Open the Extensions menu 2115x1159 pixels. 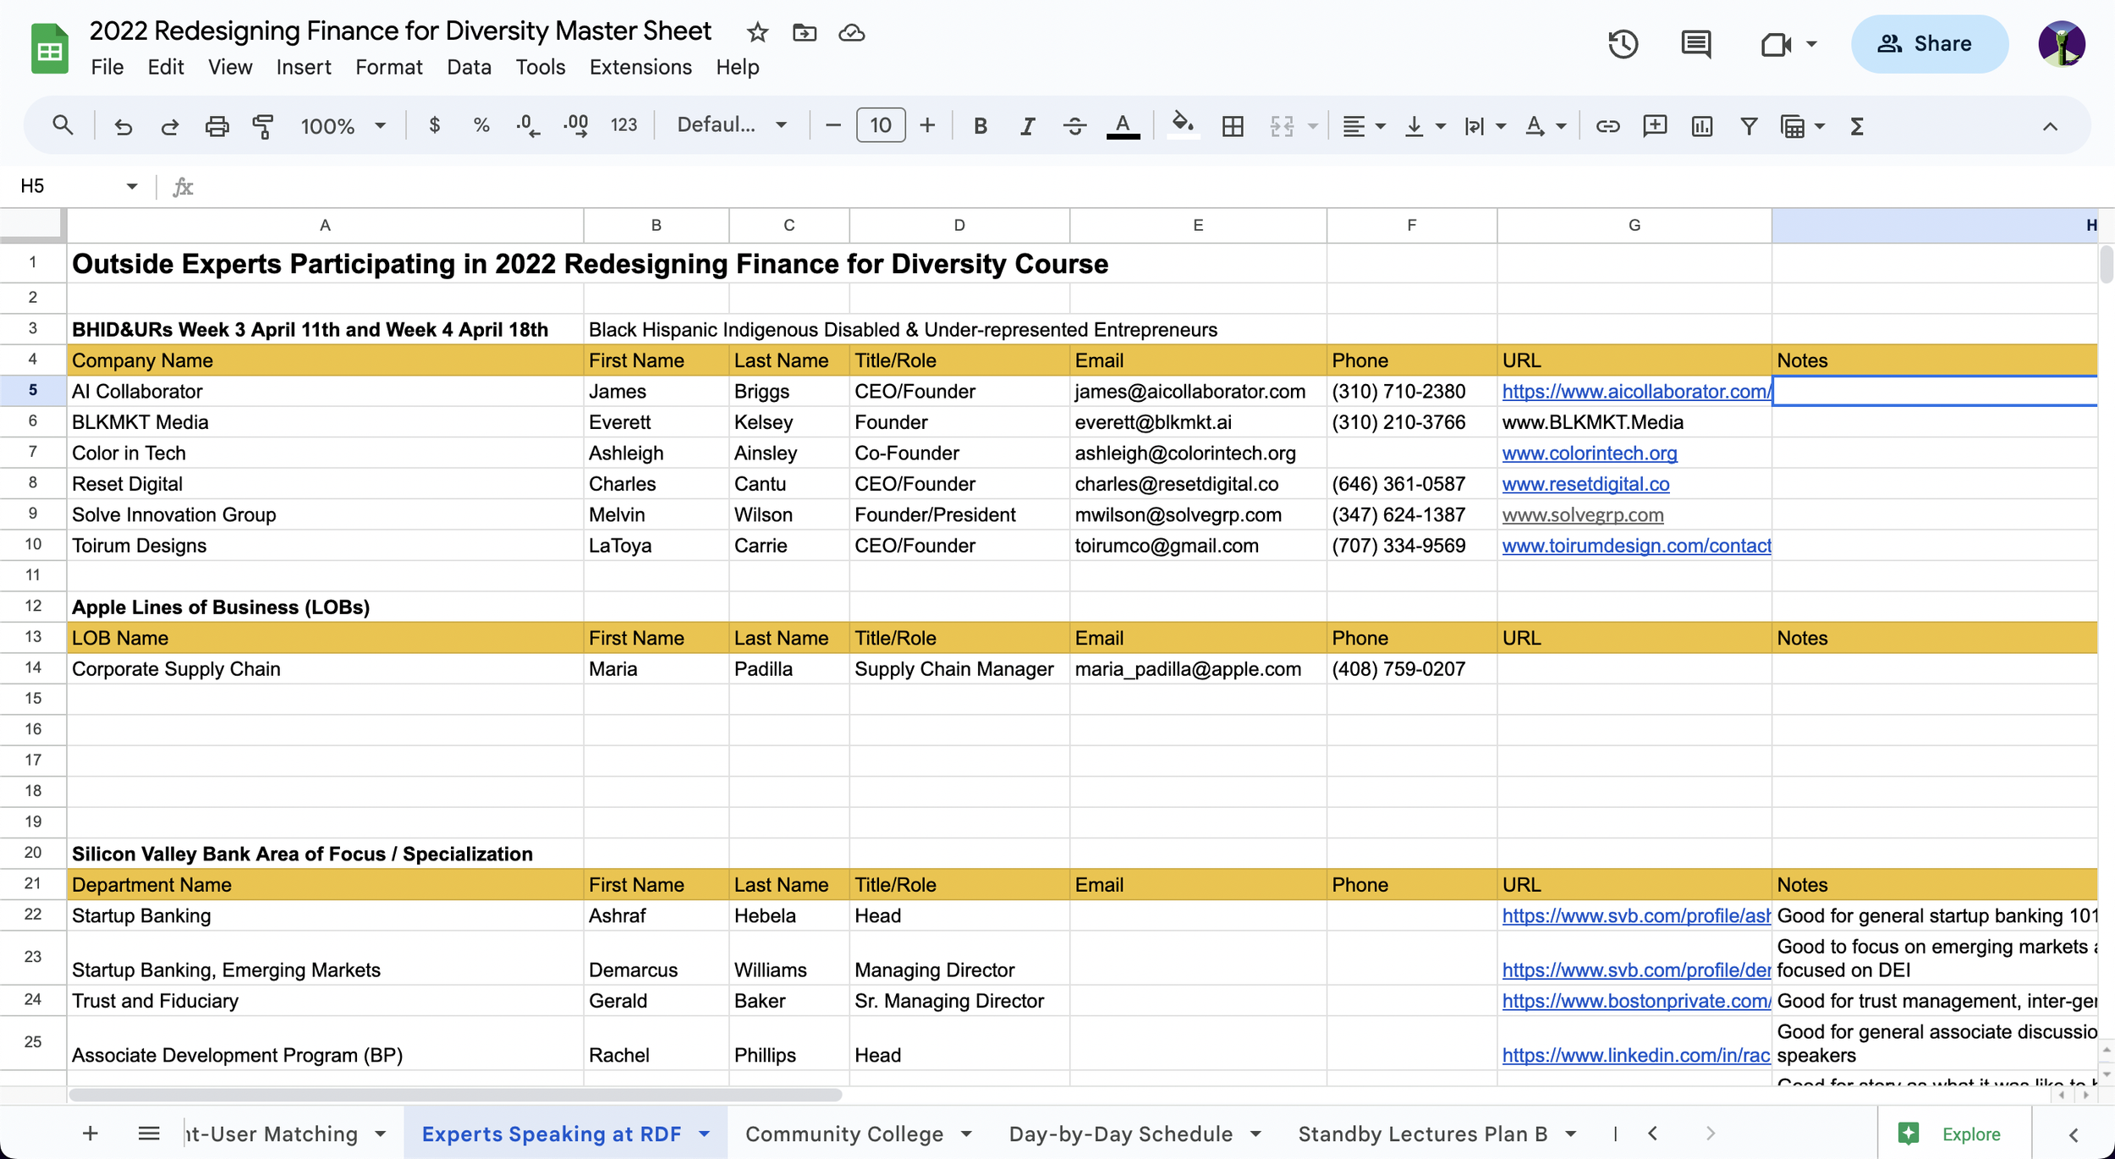pos(640,67)
